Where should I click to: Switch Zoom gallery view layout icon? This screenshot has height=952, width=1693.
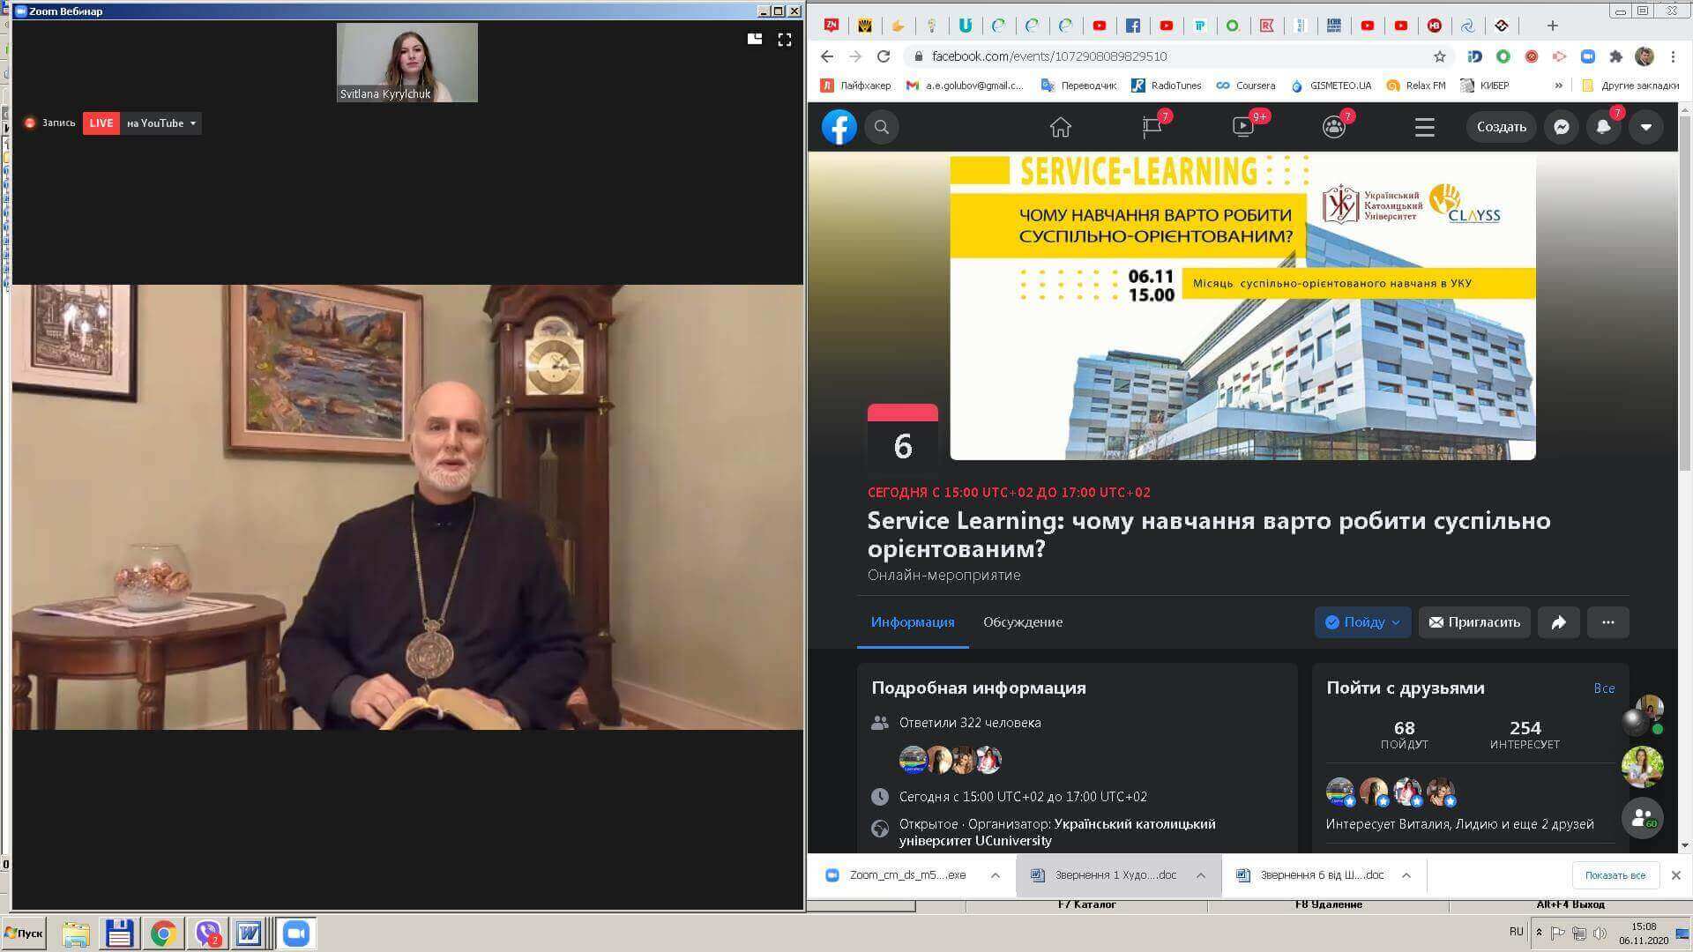(x=755, y=40)
